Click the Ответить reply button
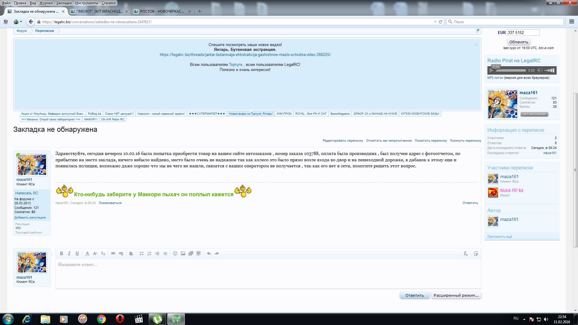Viewport: 578px width, 325px height. 414,295
